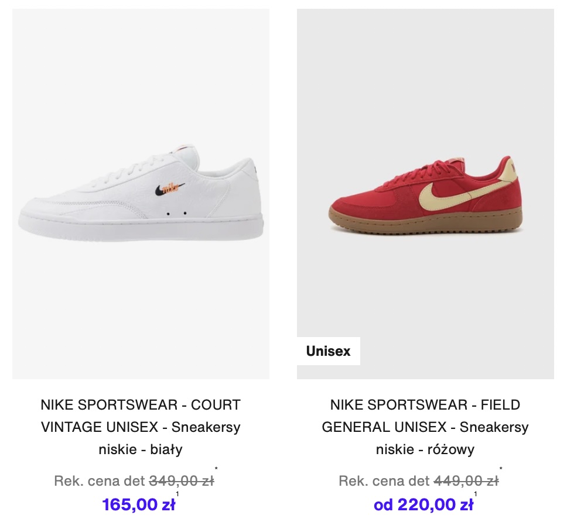The image size is (567, 522).
Task: Click the gum sole of the red sneaker
Action: 426,222
